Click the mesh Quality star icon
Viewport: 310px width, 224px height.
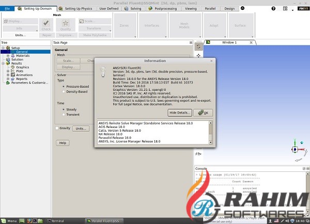click(66, 23)
